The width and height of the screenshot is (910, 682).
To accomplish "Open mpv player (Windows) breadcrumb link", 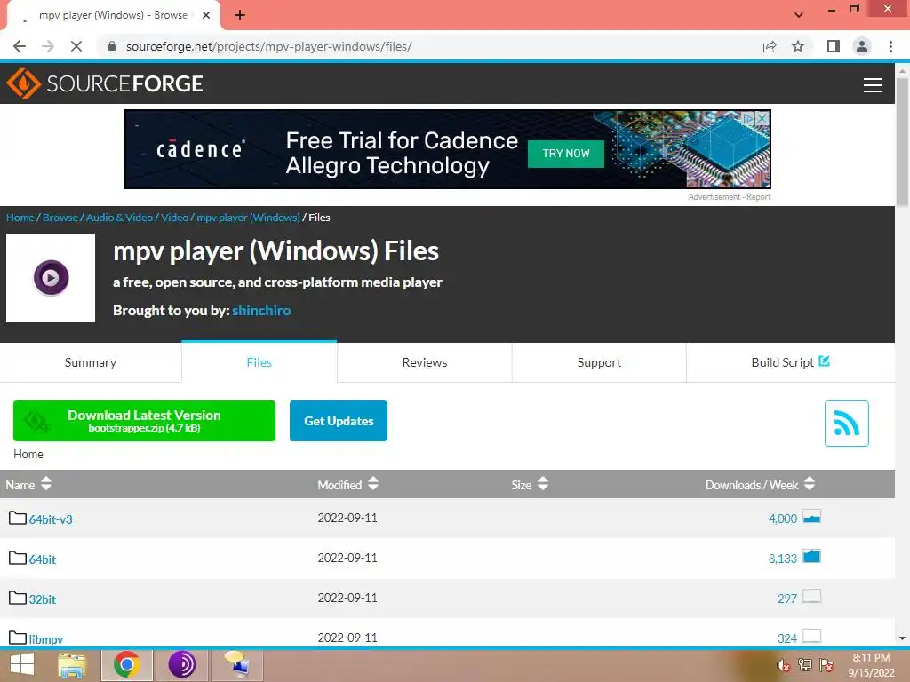I will [x=249, y=218].
